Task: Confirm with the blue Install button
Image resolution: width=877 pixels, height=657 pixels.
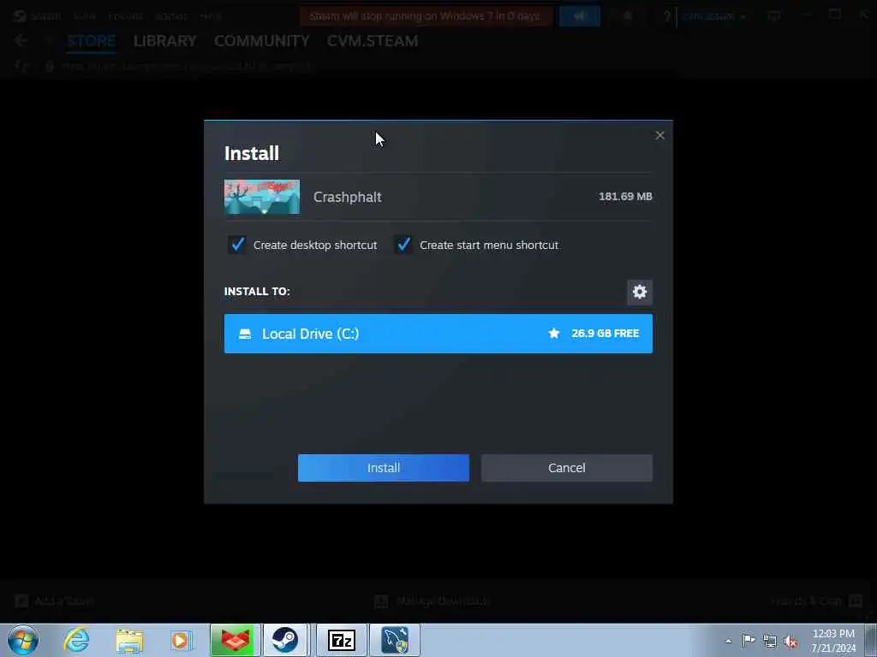Action: coord(383,468)
